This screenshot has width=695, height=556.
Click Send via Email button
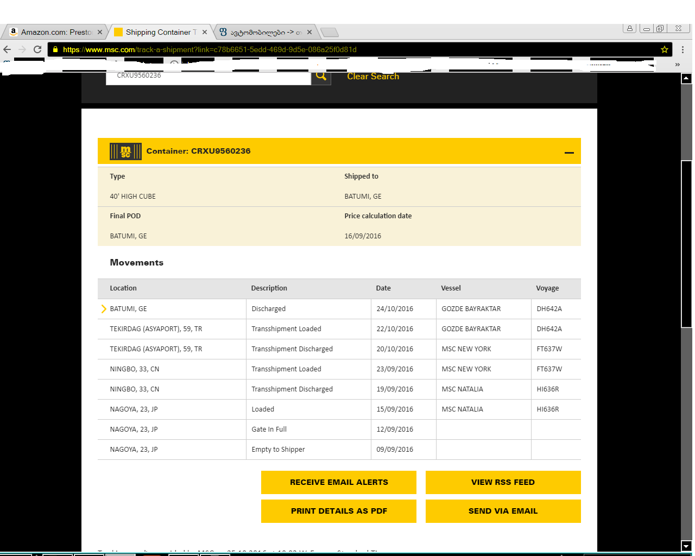coord(503,511)
